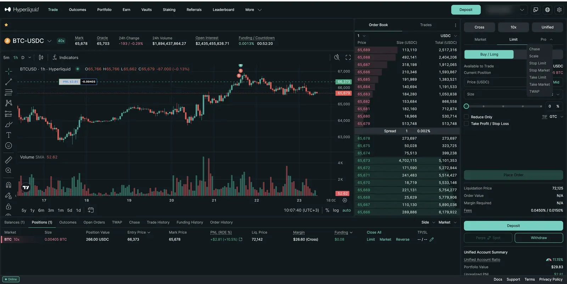Open the quick search magnifier on chart
Viewport: 567px width, 284px height.
(x=337, y=57)
